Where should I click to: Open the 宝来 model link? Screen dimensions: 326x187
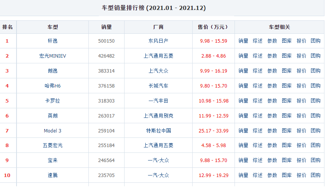[x=53, y=160]
